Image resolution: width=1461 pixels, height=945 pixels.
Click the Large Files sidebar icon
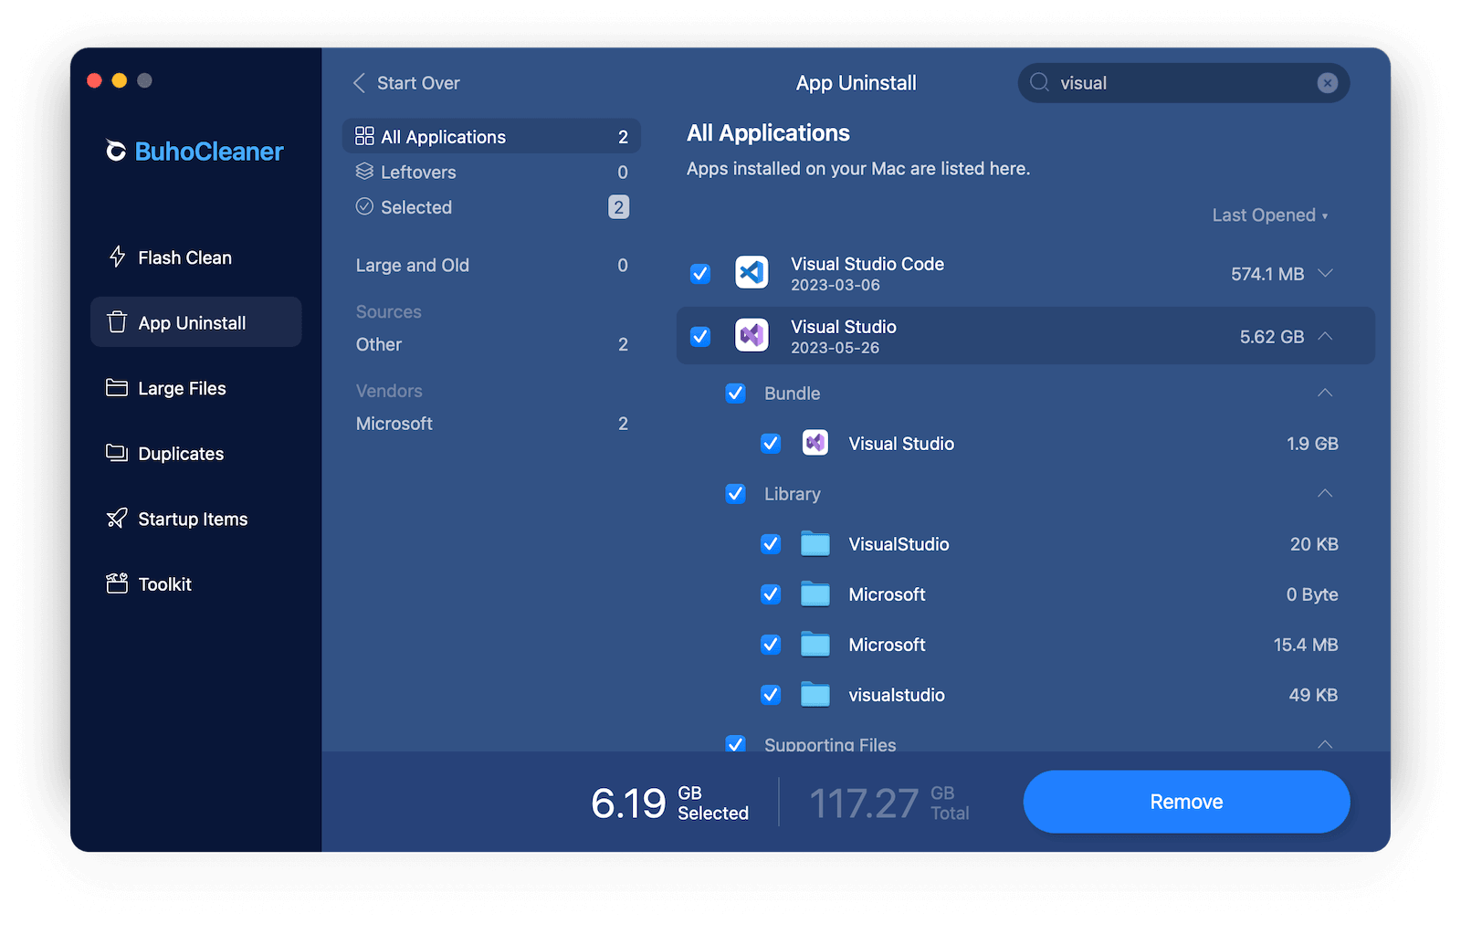[118, 387]
